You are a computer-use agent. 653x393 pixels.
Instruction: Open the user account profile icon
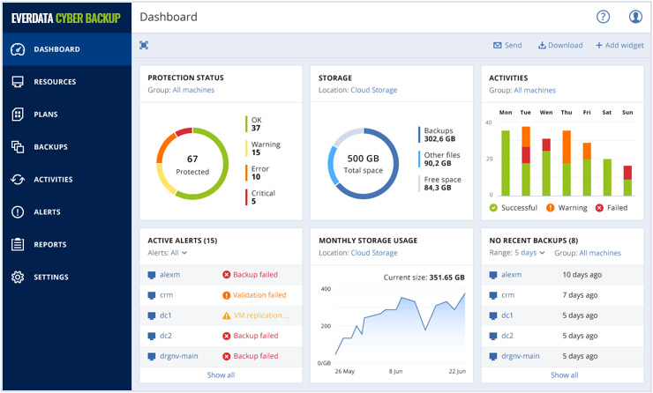(635, 17)
